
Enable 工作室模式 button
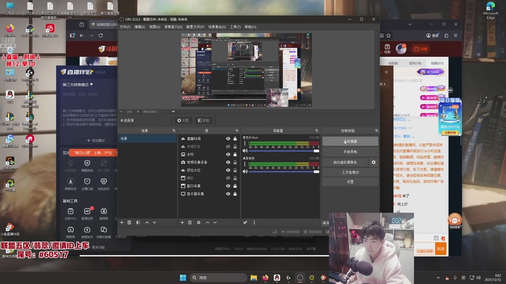tap(350, 172)
